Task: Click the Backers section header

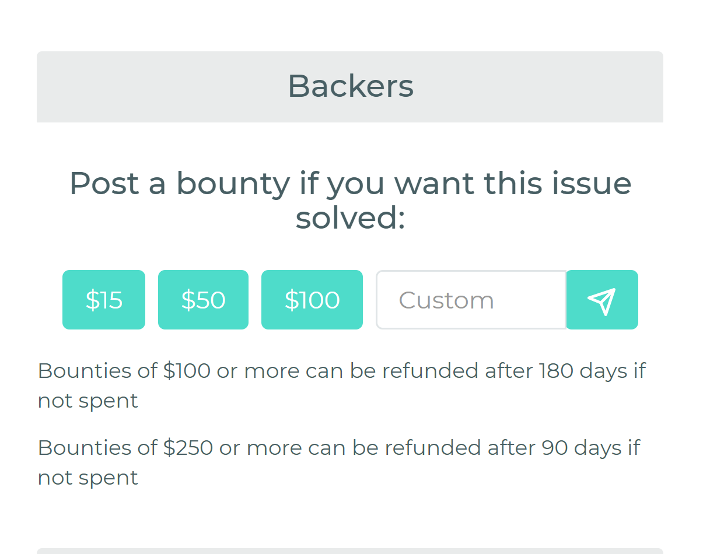Action: (350, 86)
